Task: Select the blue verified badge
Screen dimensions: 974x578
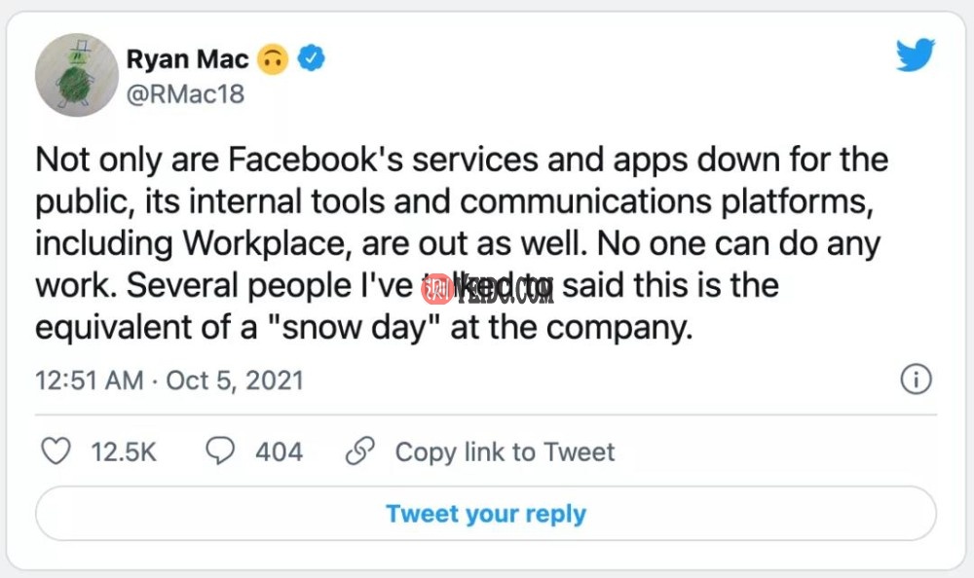Action: point(309,57)
